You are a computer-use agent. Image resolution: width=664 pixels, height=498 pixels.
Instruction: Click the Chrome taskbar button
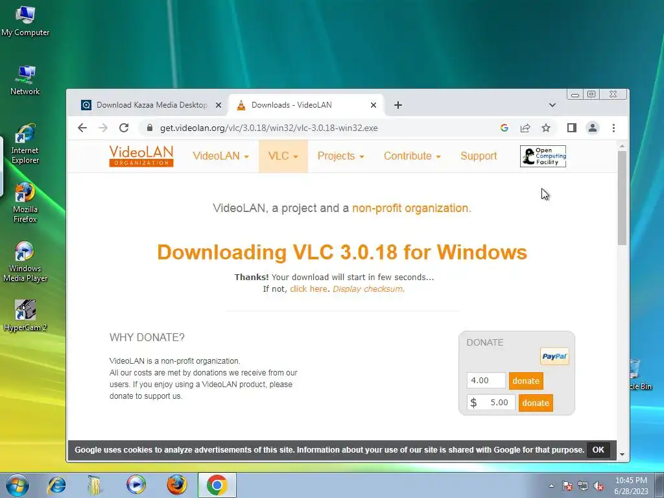coord(217,485)
